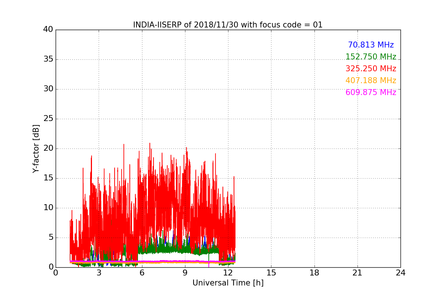
Task: Click the x-axis tick label 21
Action: coord(357,273)
